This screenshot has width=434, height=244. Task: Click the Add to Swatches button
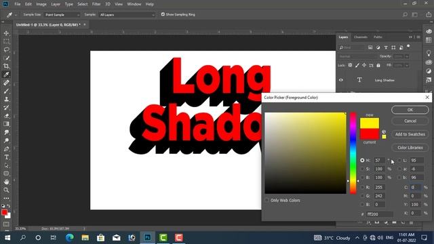[410, 134]
